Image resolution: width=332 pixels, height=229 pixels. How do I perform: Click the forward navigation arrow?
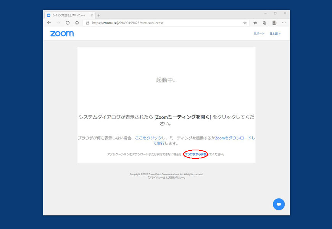click(x=58, y=23)
